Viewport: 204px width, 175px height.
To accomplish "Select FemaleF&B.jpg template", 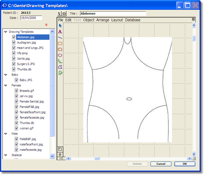I will click(x=29, y=107).
